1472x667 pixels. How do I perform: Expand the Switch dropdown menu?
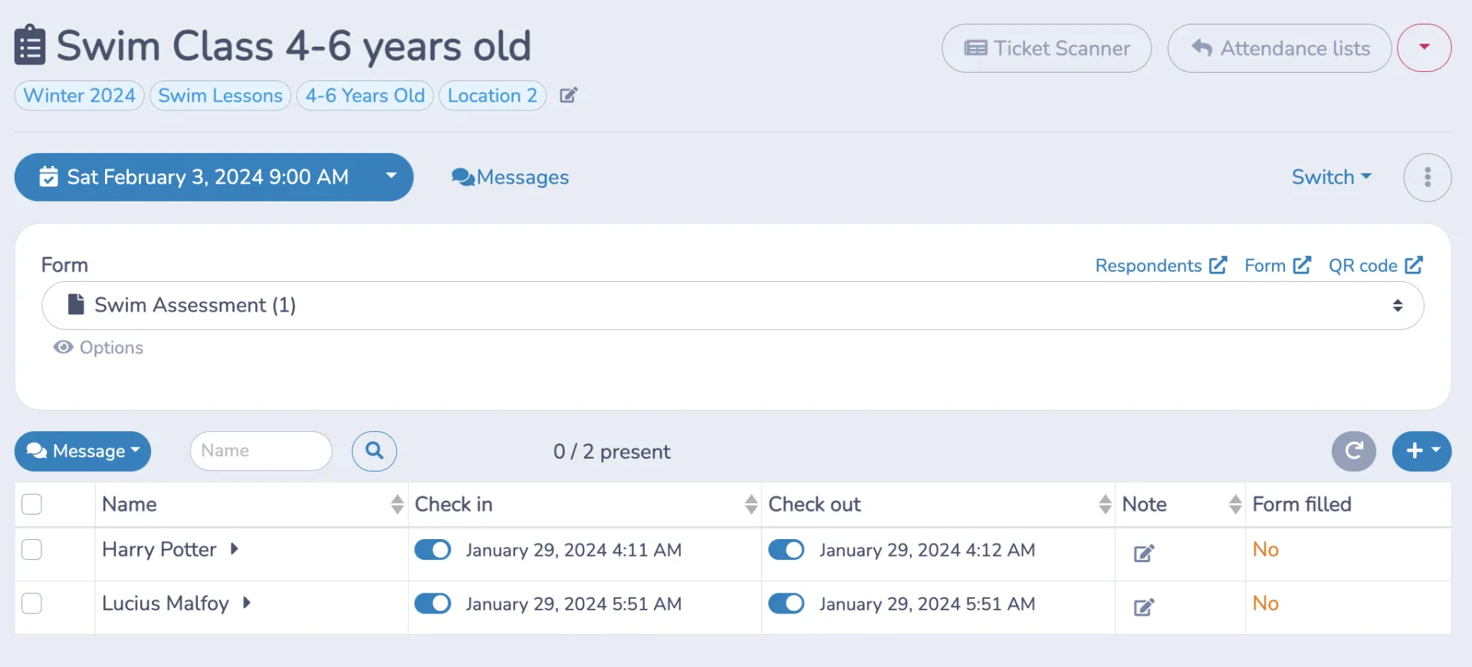(1332, 177)
